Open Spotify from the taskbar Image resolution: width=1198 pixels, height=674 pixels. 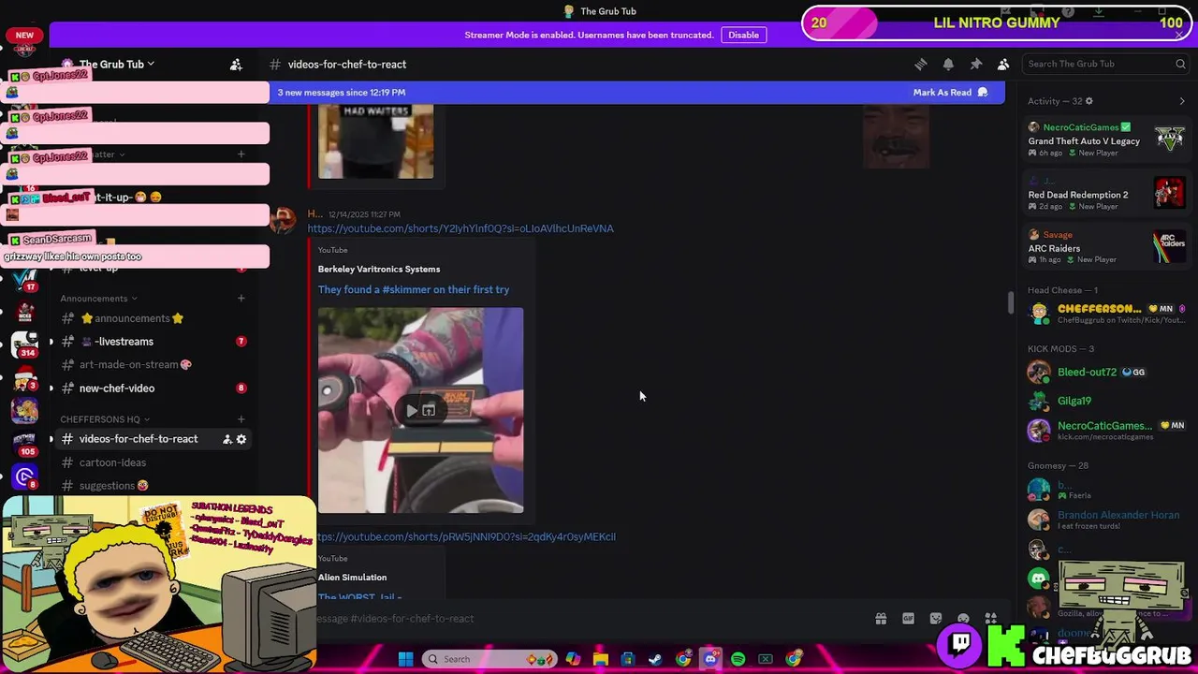(x=738, y=659)
